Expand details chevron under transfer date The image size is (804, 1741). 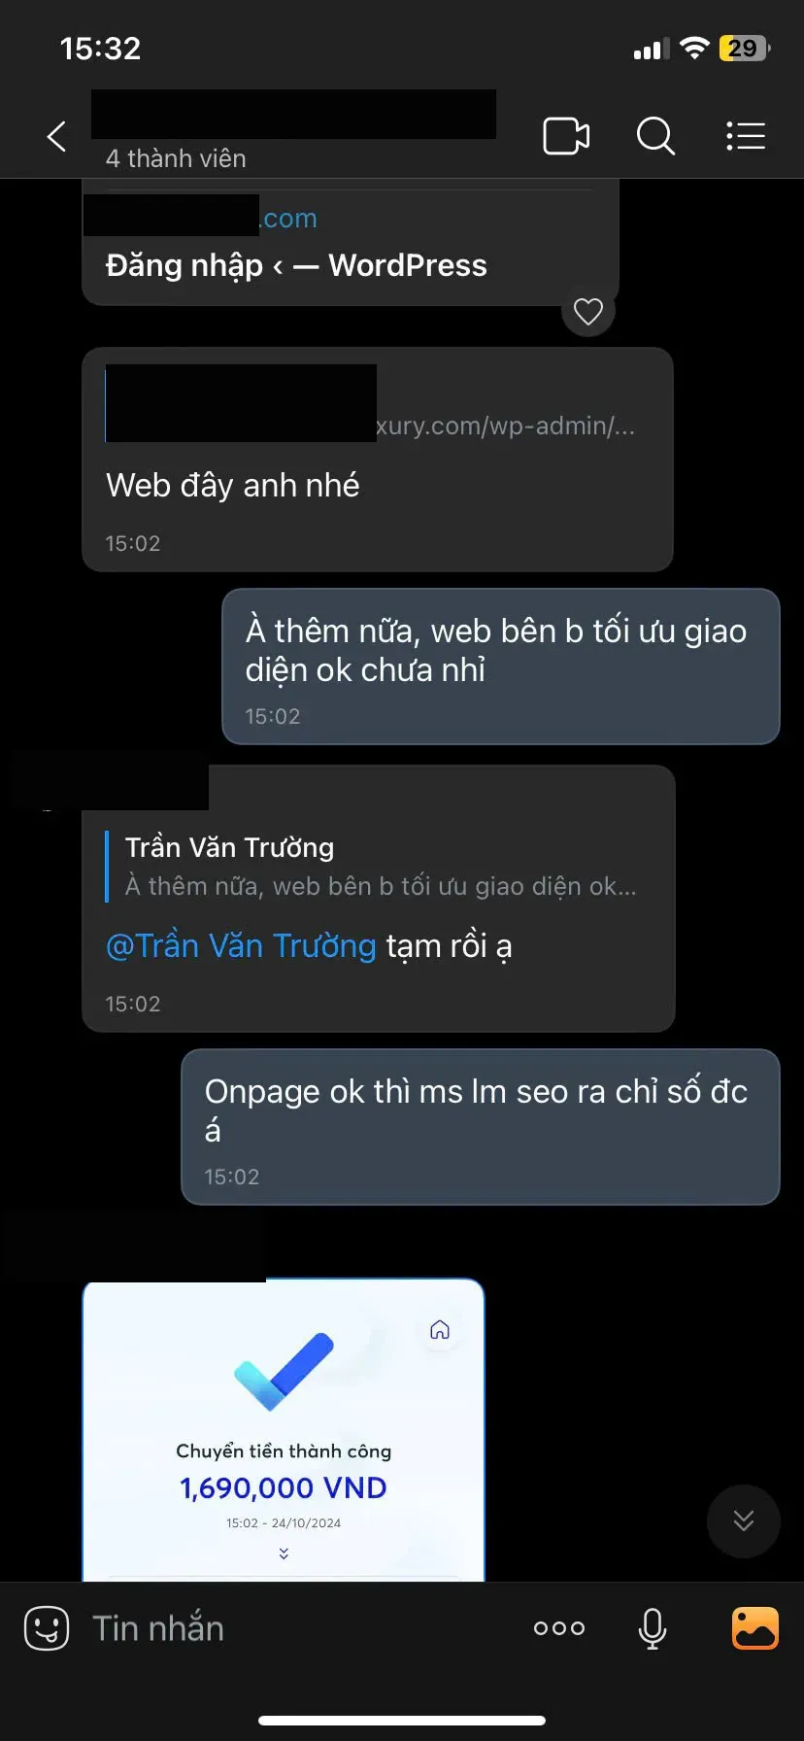tap(284, 1554)
